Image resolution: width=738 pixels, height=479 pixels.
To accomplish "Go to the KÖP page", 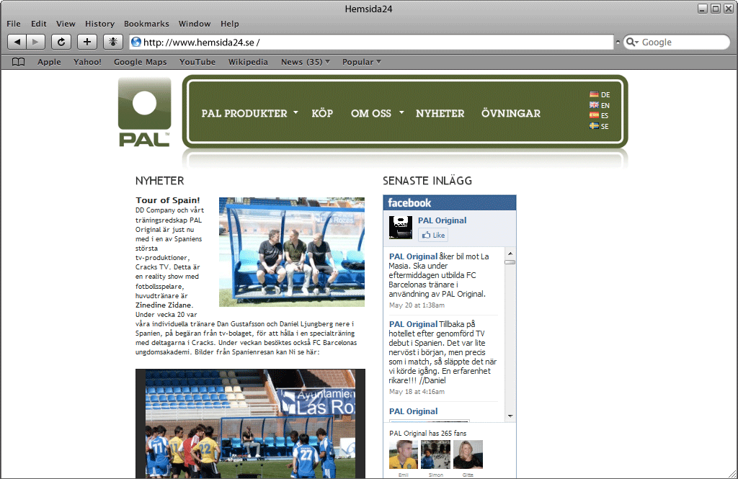I will pyautogui.click(x=322, y=113).
